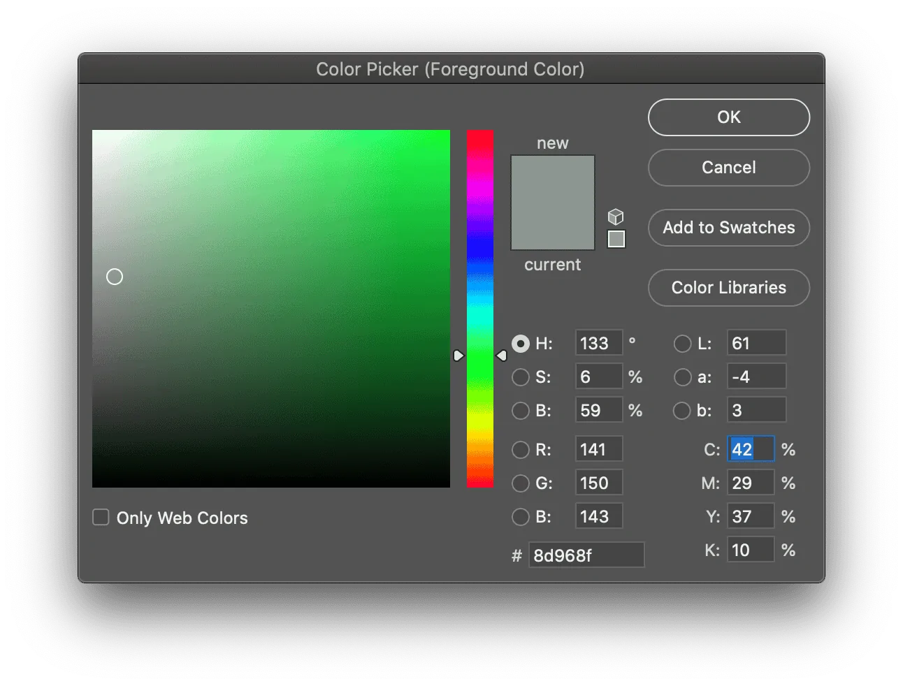Click the brightness field showing 59
This screenshot has width=903, height=686.
[x=599, y=410]
